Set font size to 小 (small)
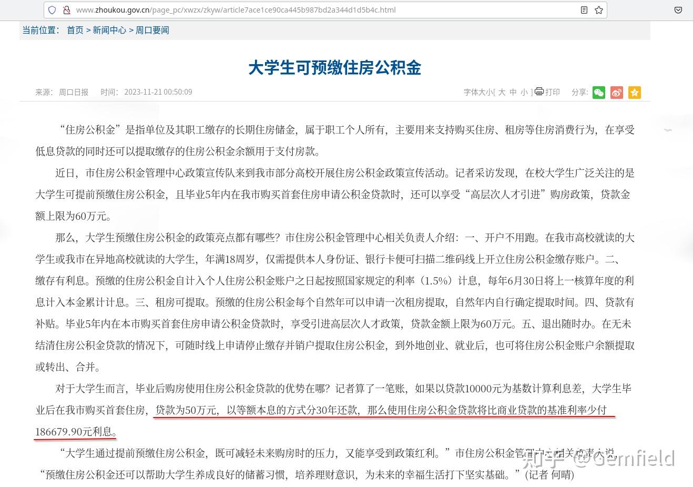 [524, 92]
